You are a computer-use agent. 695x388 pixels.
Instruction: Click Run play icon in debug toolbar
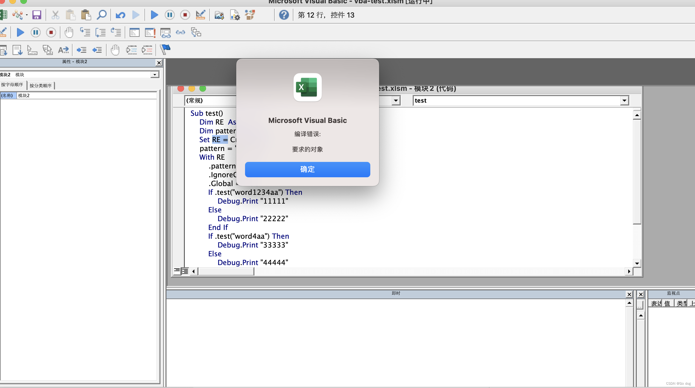20,32
